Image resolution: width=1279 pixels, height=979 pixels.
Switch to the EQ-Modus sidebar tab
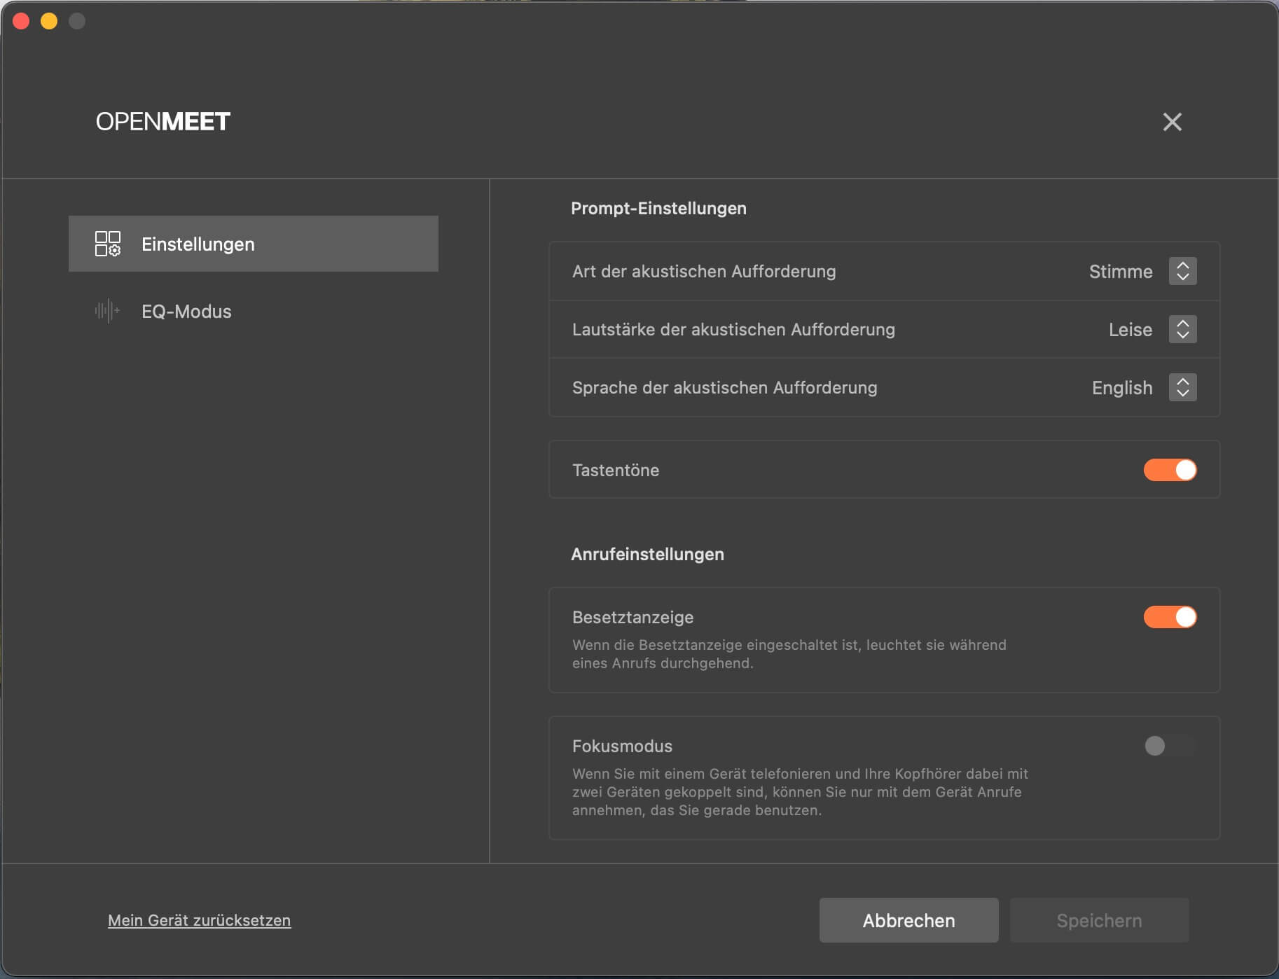pyautogui.click(x=254, y=311)
